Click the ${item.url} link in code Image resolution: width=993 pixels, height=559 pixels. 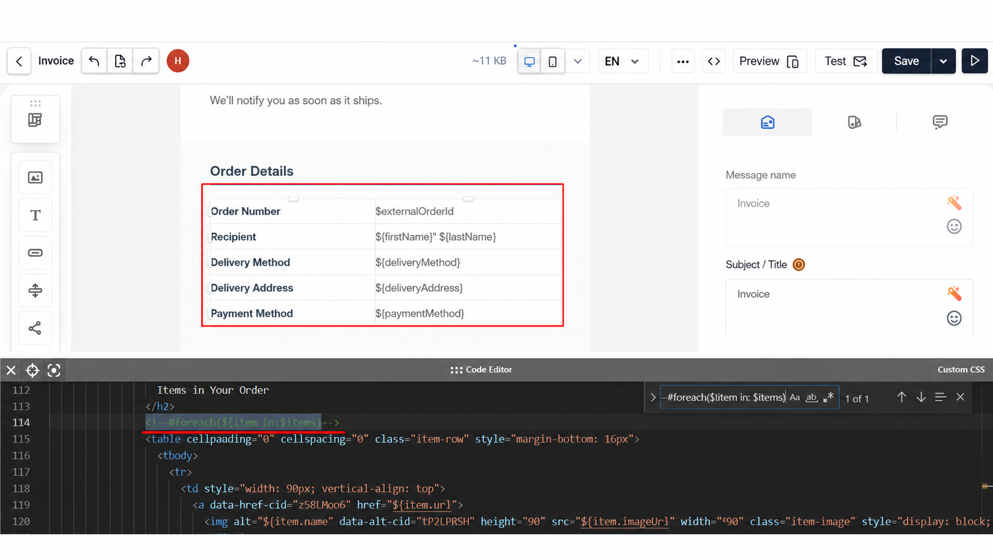[422, 505]
